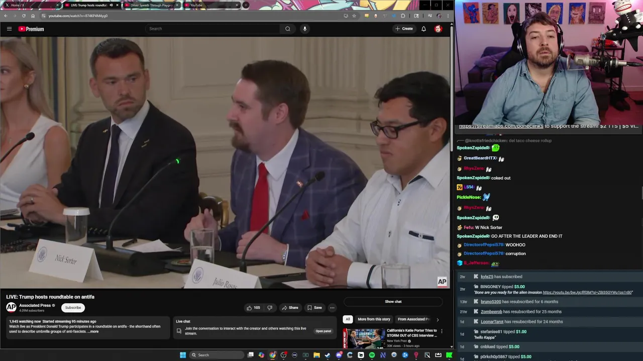Click the Create button
The image size is (643, 361).
[404, 29]
